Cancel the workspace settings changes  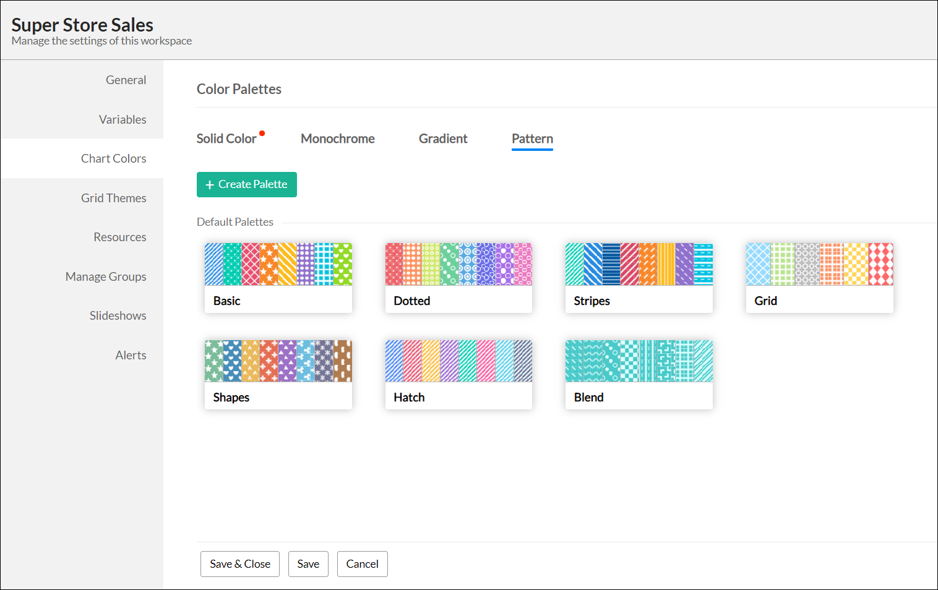[362, 564]
